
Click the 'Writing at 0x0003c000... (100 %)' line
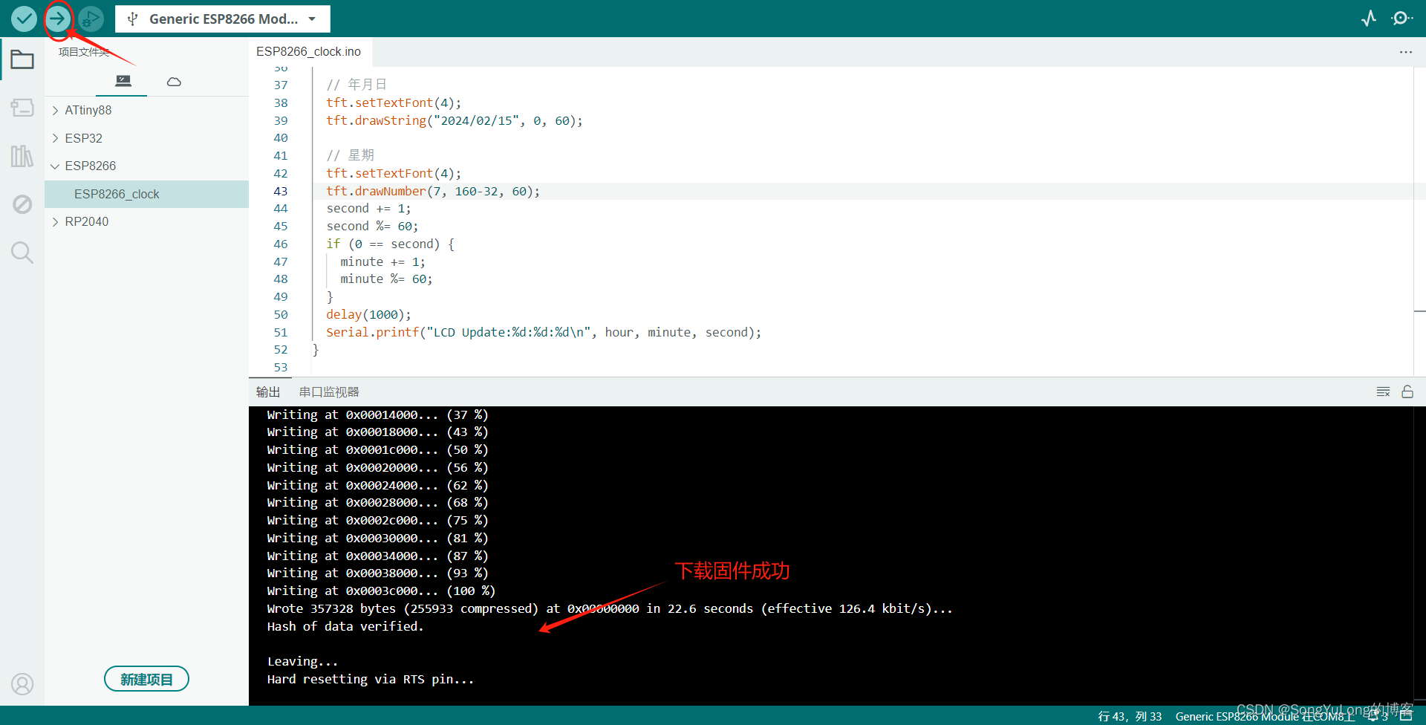pyautogui.click(x=381, y=591)
